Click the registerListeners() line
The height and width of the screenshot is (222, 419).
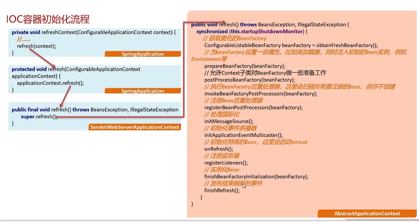(x=226, y=163)
